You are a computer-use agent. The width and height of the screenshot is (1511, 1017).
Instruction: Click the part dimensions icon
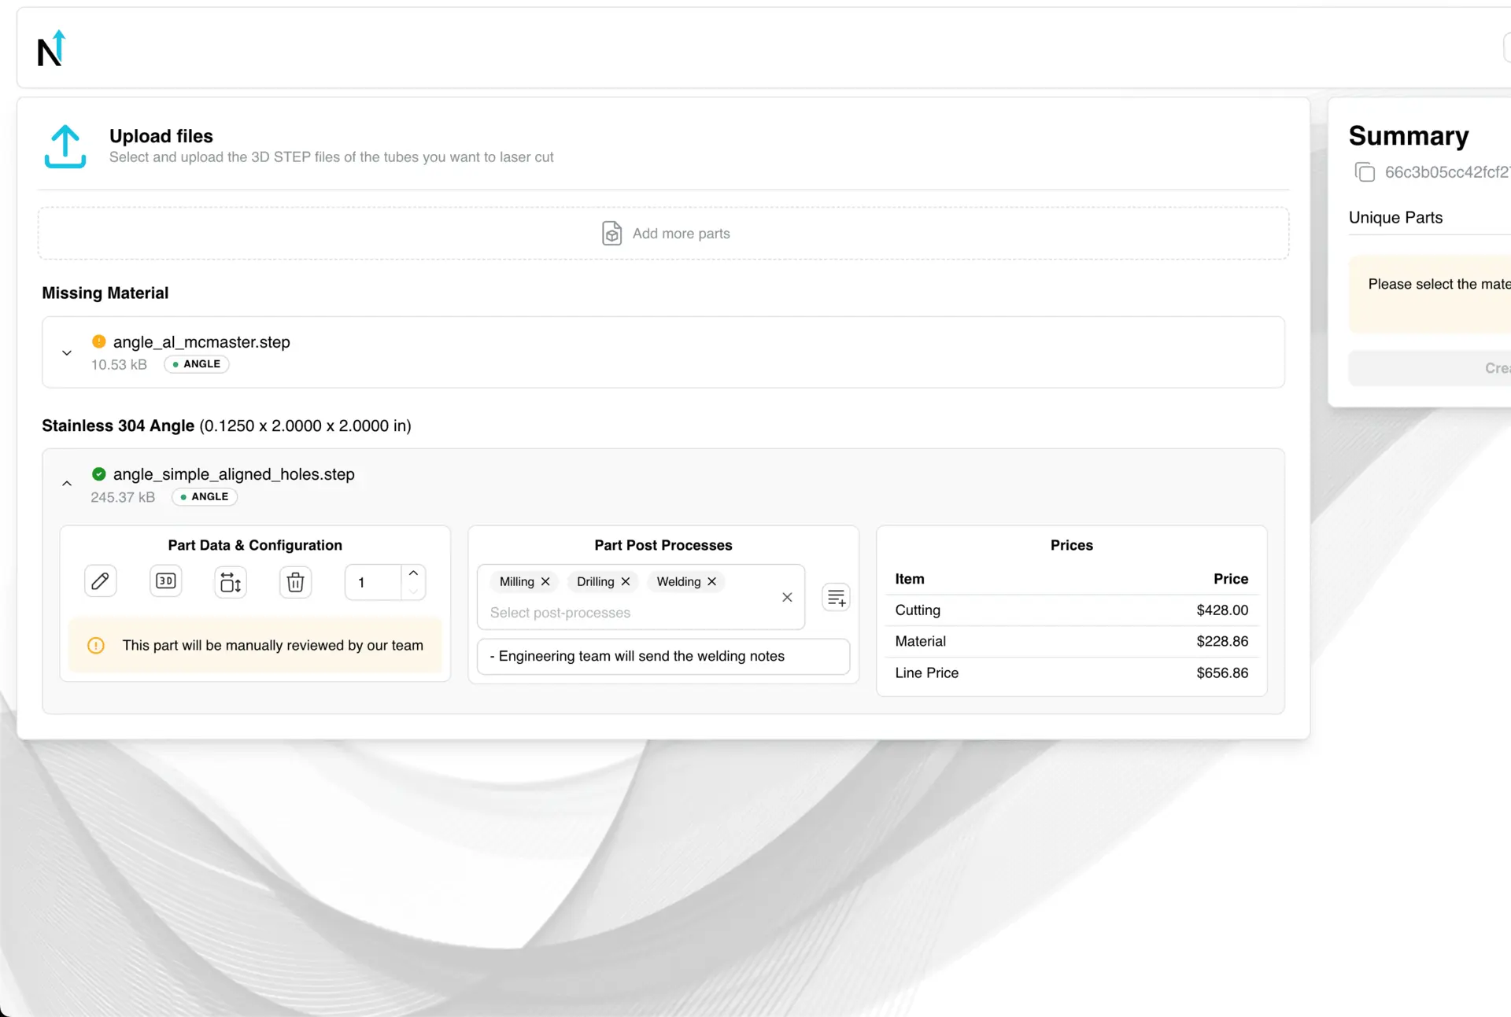pyautogui.click(x=231, y=582)
